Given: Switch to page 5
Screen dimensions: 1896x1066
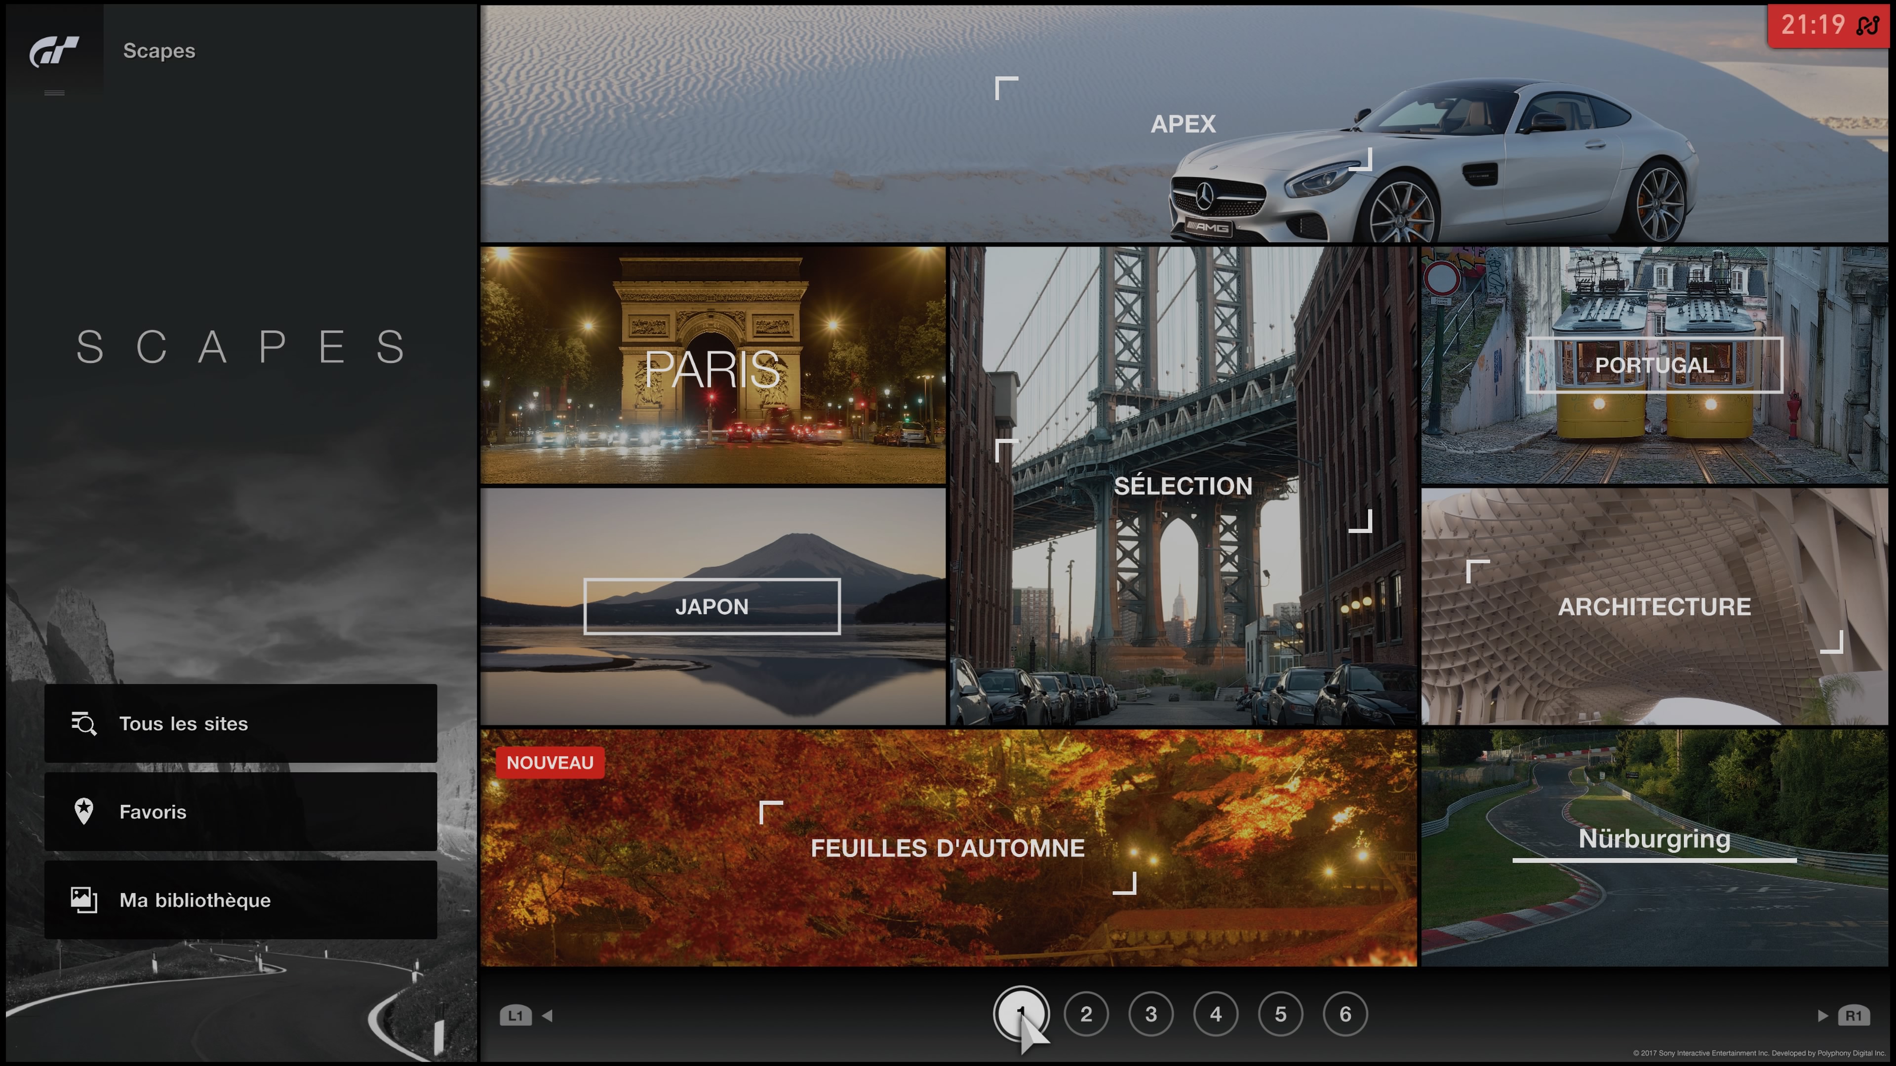Looking at the screenshot, I should pos(1280,1014).
